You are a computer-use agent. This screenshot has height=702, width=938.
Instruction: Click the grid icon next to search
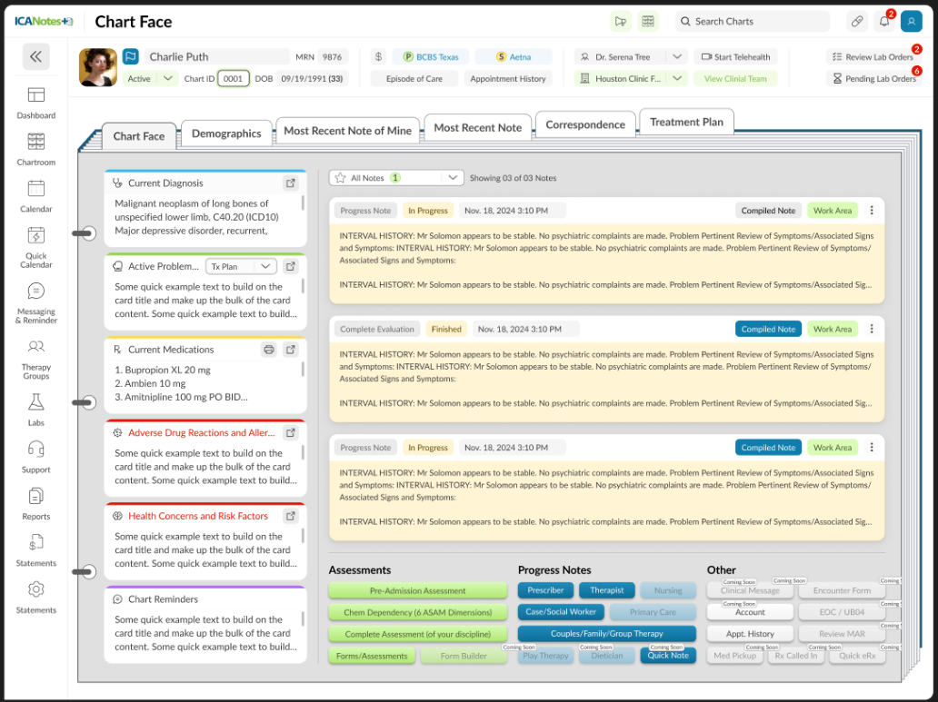pos(648,22)
